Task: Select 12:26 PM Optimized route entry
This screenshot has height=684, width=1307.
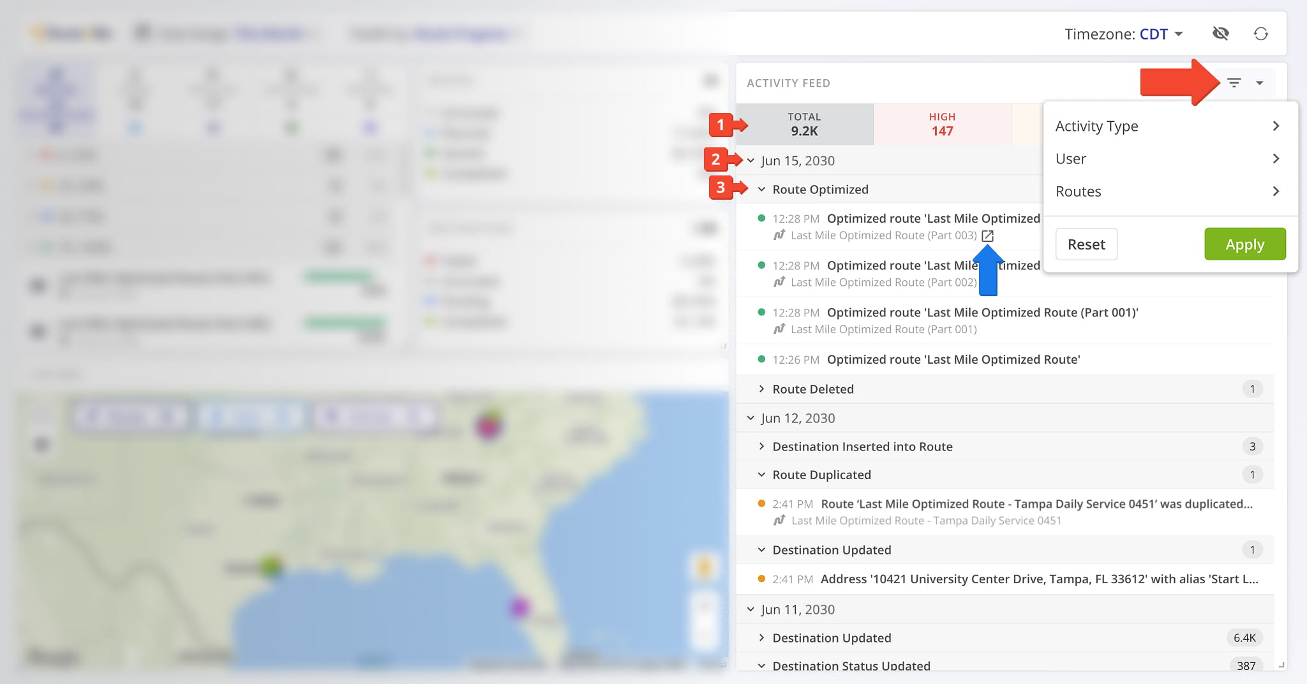Action: coord(1005,360)
